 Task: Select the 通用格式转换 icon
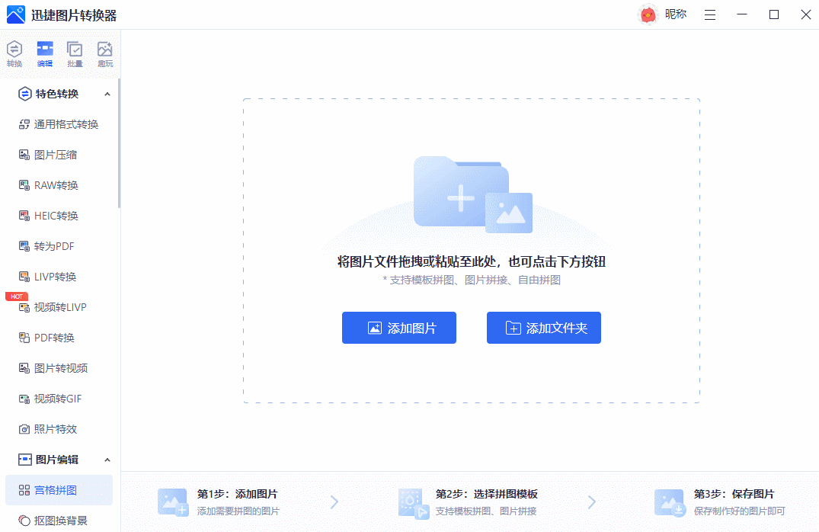24,124
